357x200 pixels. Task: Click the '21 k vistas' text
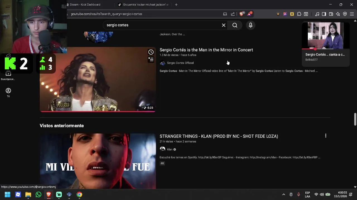click(166, 142)
